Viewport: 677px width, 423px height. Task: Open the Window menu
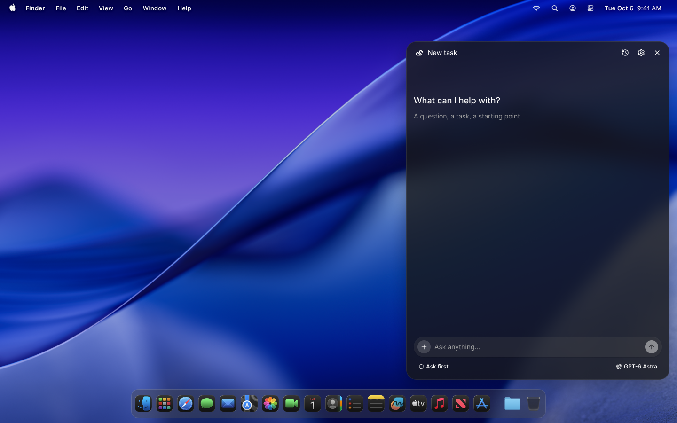pyautogui.click(x=155, y=8)
